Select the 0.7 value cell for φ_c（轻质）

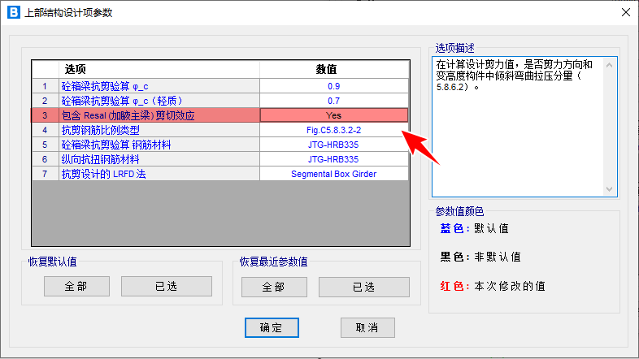coord(333,101)
